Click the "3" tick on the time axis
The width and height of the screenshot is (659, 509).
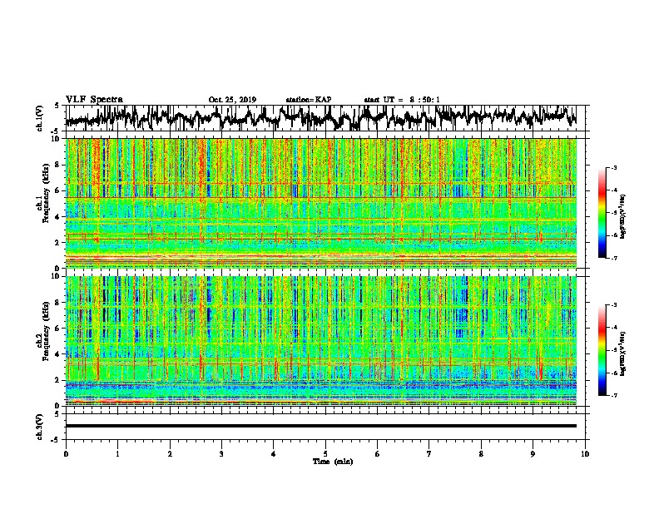(221, 454)
